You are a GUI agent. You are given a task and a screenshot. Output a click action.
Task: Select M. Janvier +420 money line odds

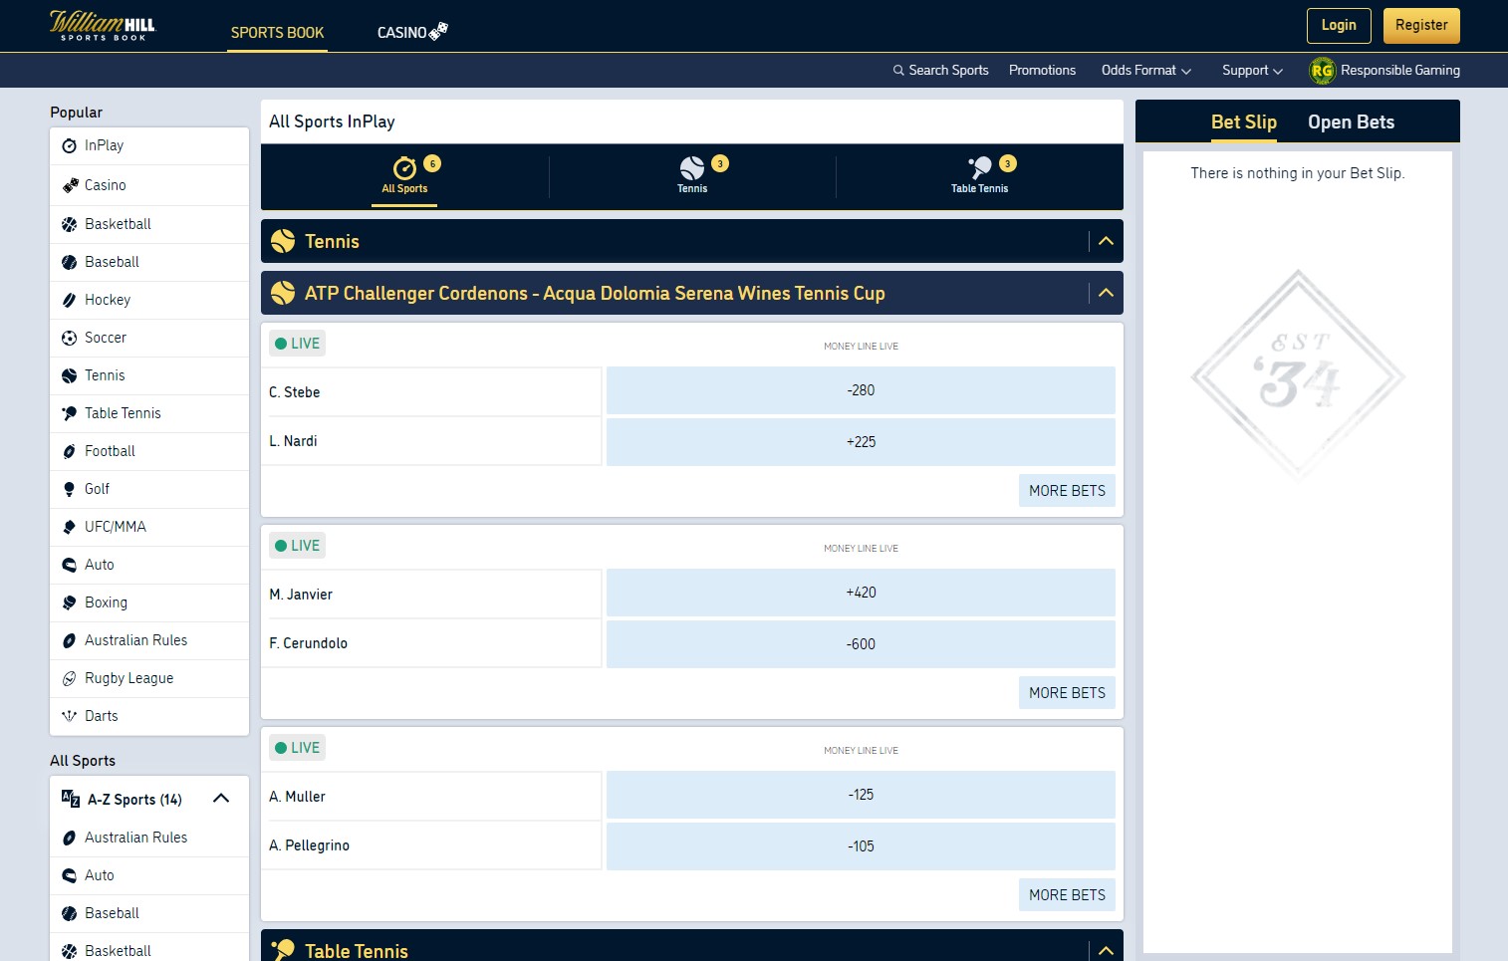861,593
